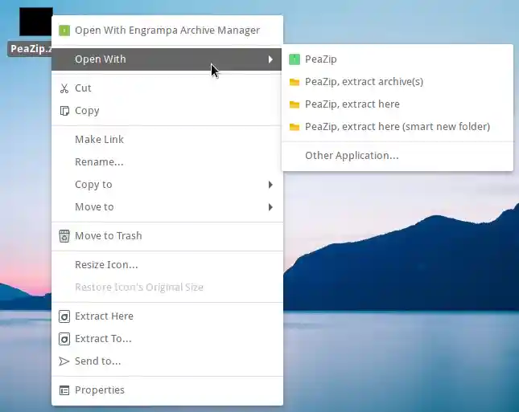Select the Open With menu entry
Screen dimensions: 519x412
167,59
